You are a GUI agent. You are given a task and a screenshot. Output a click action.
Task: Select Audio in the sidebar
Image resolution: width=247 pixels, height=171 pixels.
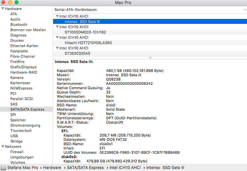click(x=15, y=19)
